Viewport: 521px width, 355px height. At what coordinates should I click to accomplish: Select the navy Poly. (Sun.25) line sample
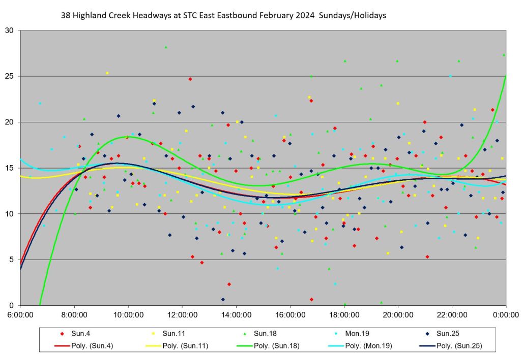tap(426, 345)
